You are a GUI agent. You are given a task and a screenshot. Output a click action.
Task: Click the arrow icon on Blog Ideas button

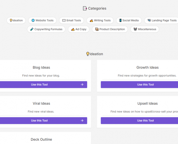click(82, 85)
